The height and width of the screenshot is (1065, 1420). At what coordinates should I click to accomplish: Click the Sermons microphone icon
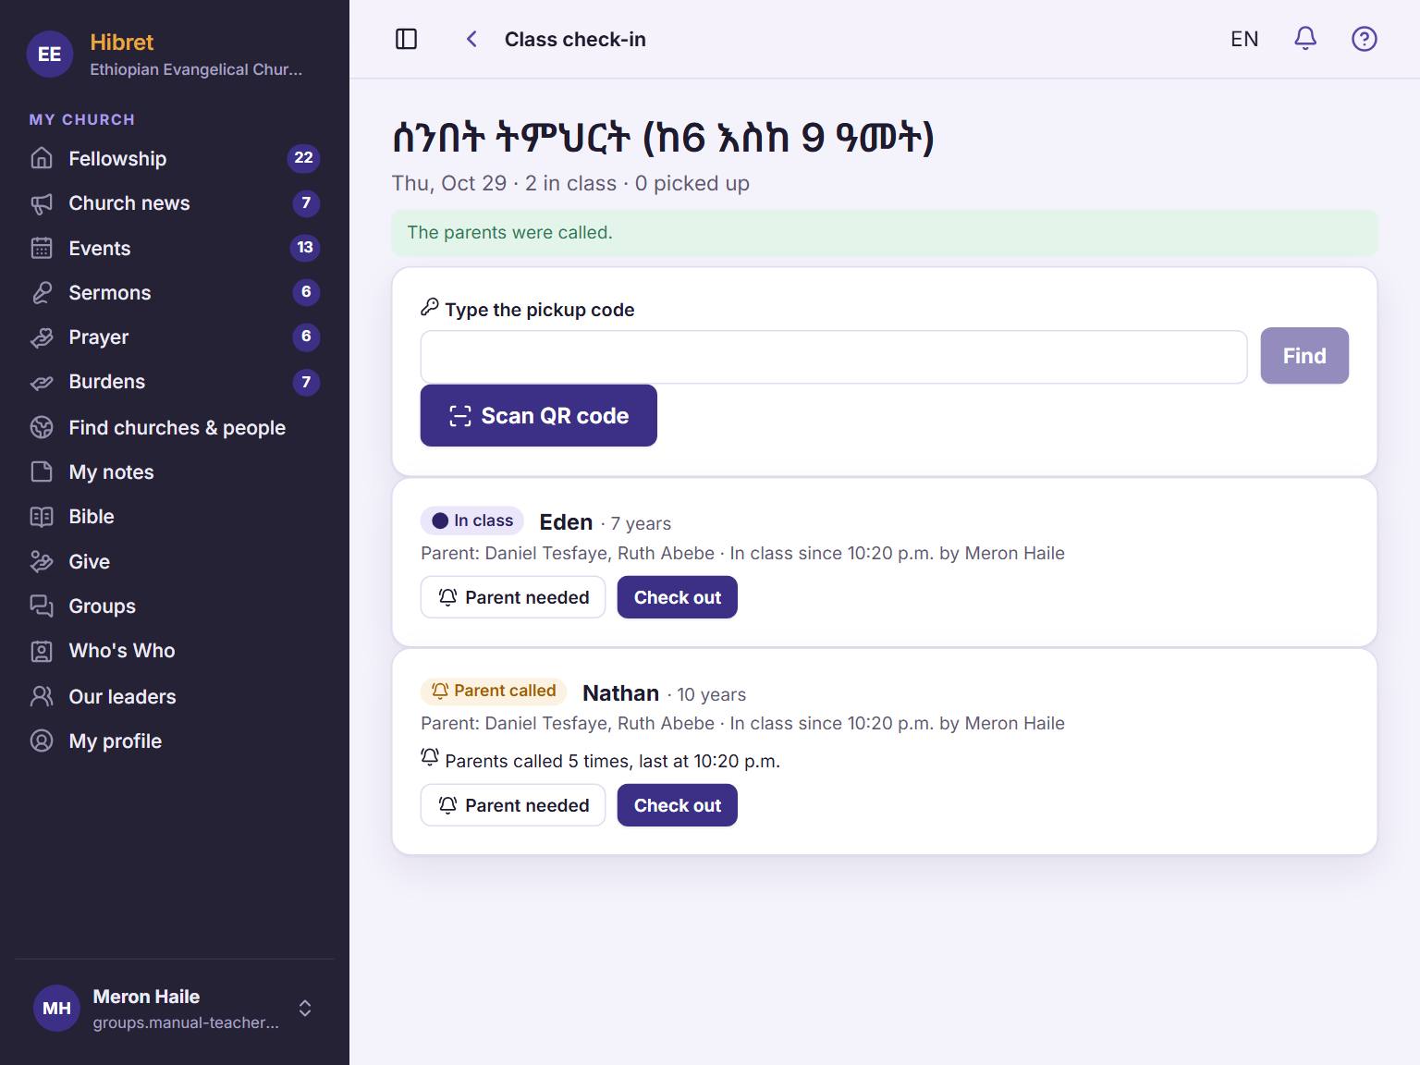pos(42,292)
